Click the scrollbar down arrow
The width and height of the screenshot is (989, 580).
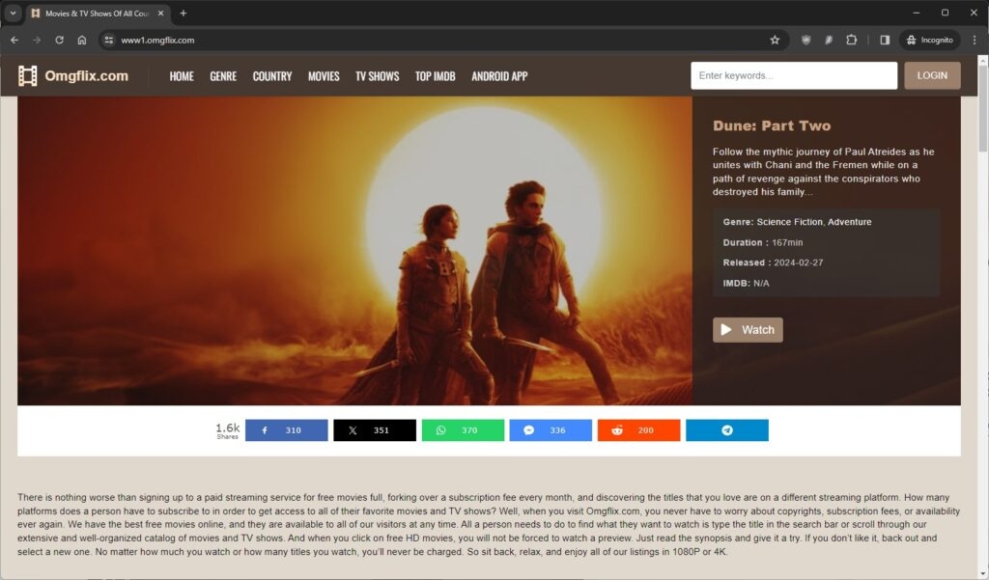coord(982,573)
